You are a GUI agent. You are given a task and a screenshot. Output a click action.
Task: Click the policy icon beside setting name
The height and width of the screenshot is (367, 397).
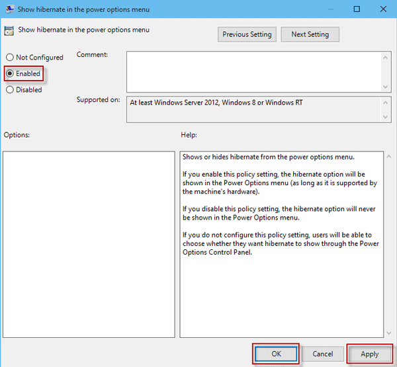pyautogui.click(x=10, y=31)
